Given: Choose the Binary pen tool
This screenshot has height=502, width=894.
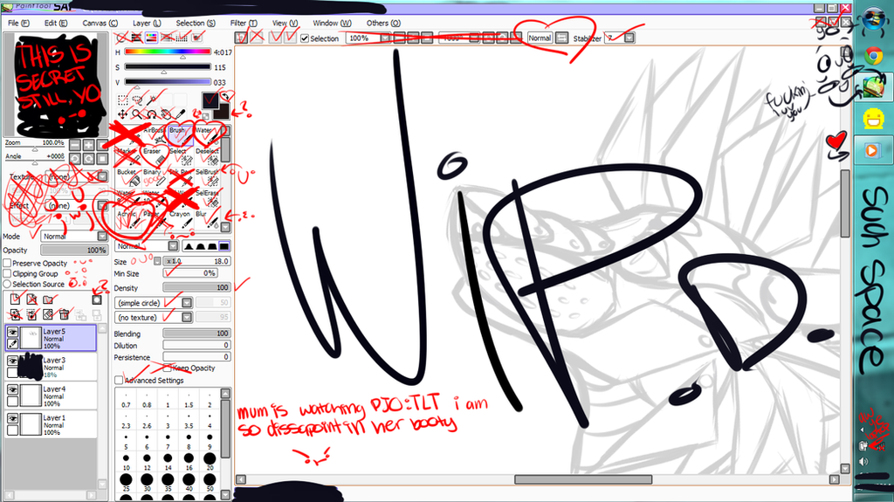Looking at the screenshot, I should click(154, 177).
